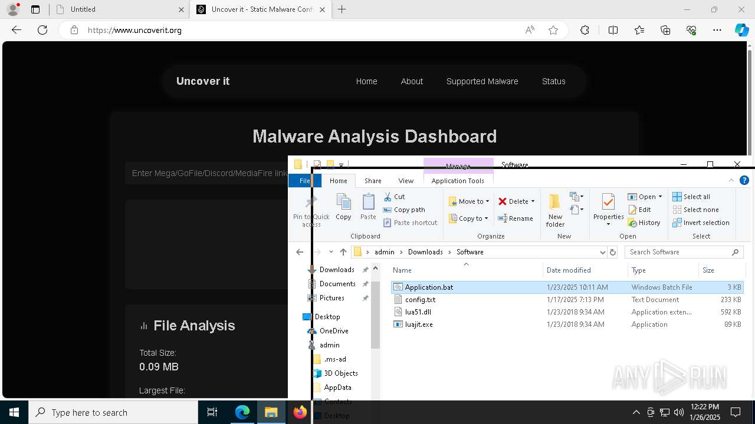Image resolution: width=755 pixels, height=424 pixels.
Task: Open Edge split screen icon
Action: point(613,30)
